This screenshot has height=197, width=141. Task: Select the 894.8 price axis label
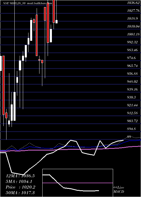131,129
